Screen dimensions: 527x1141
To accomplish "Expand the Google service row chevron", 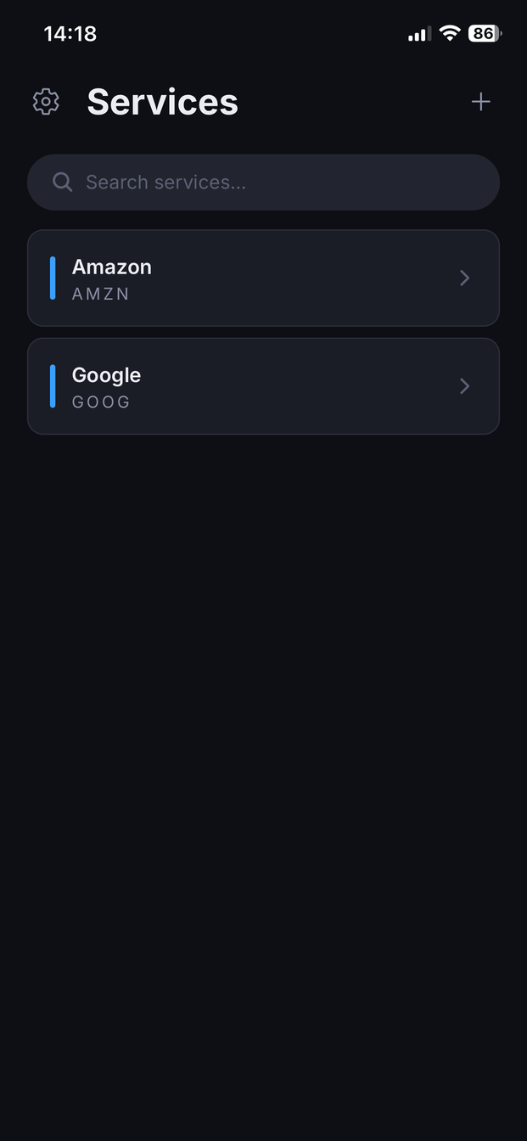I will point(464,385).
